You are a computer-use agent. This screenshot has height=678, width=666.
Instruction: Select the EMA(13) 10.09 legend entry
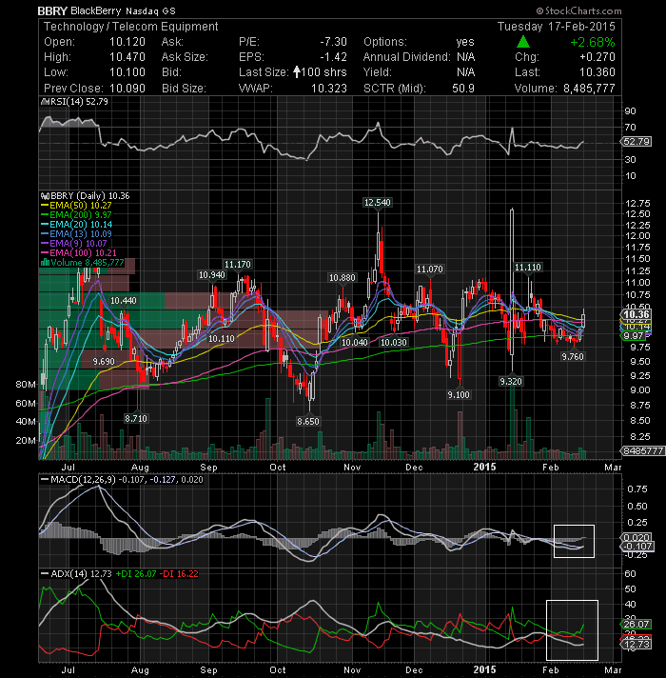point(76,234)
